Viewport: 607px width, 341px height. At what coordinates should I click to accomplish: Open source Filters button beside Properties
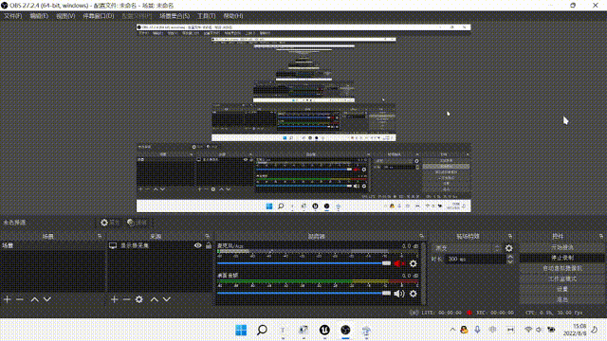tap(138, 223)
